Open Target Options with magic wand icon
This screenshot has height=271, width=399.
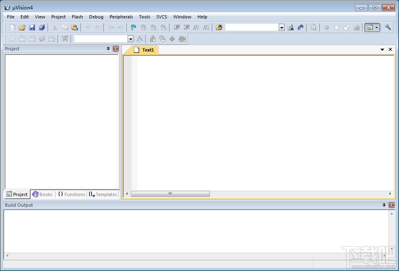pyautogui.click(x=140, y=39)
